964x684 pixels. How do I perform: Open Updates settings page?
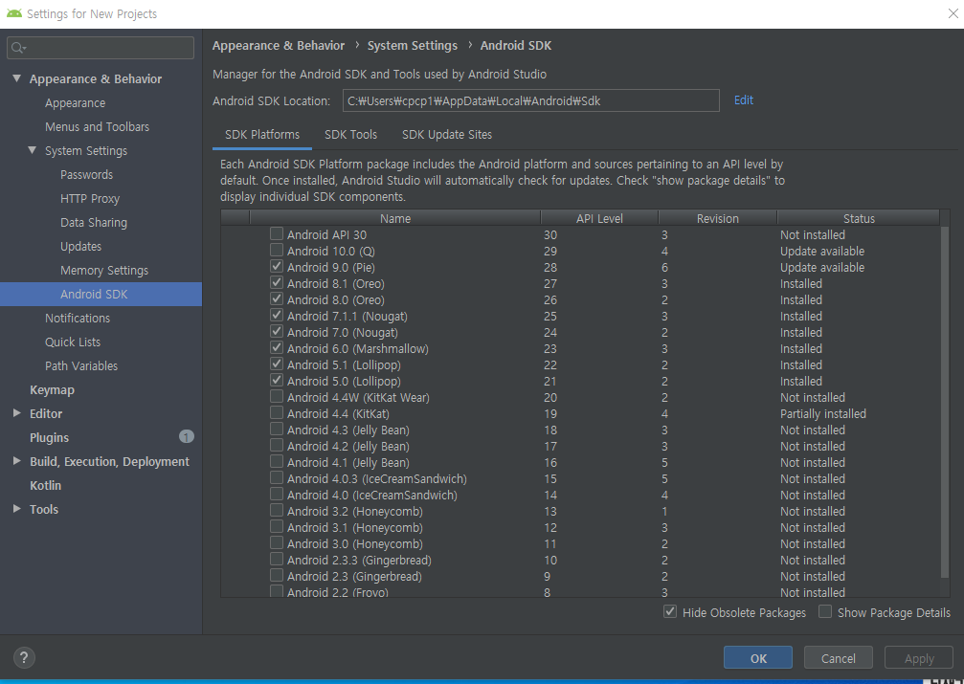click(80, 247)
